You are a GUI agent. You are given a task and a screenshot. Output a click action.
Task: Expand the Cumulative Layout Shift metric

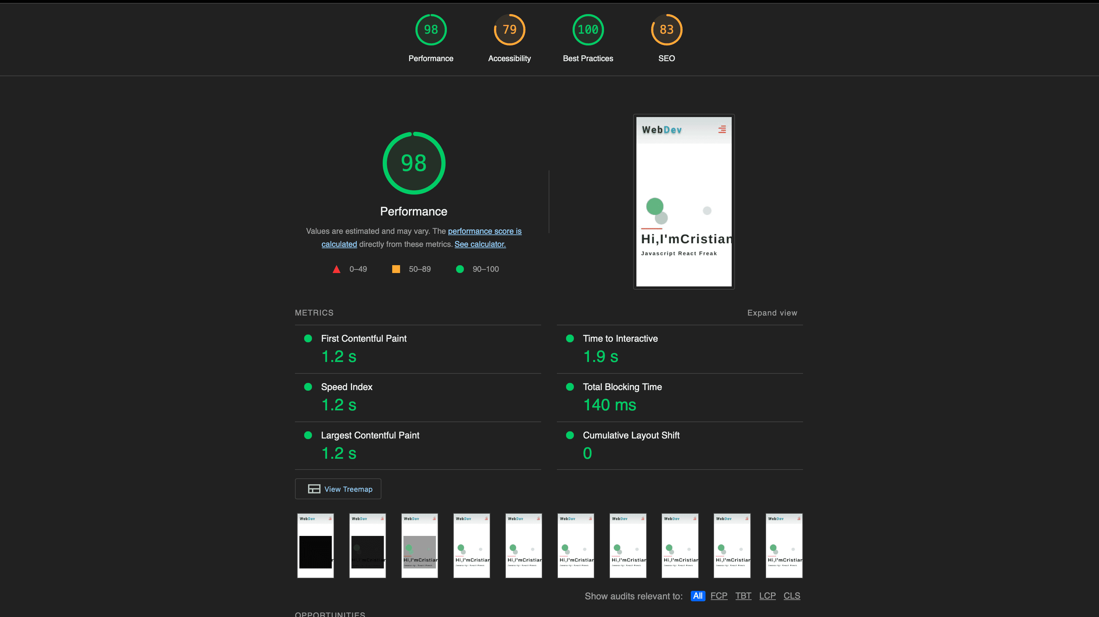click(x=631, y=436)
